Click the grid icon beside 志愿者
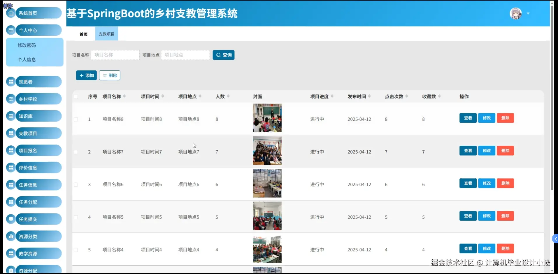558x274 pixels. coord(11,82)
